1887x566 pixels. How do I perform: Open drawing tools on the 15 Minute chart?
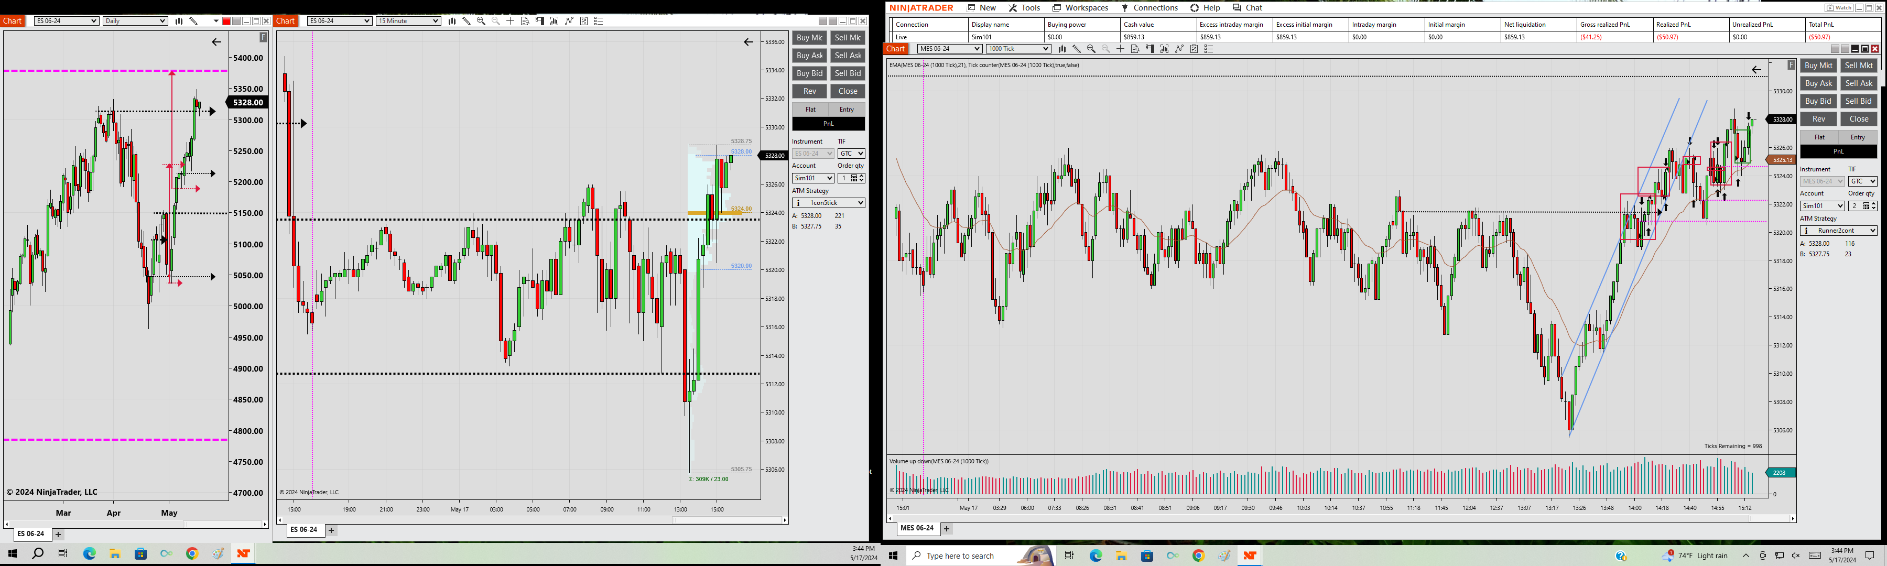pos(467,21)
